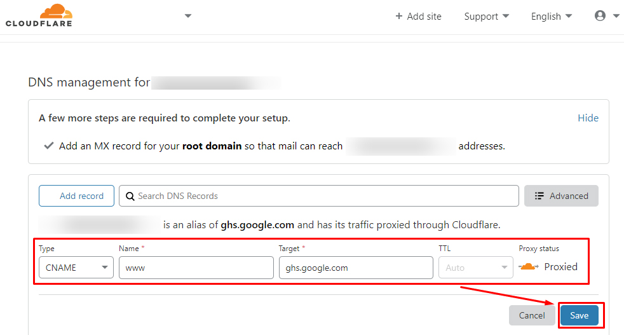Open the record Type CNAME dropdown
The width and height of the screenshot is (624, 335).
tap(76, 267)
